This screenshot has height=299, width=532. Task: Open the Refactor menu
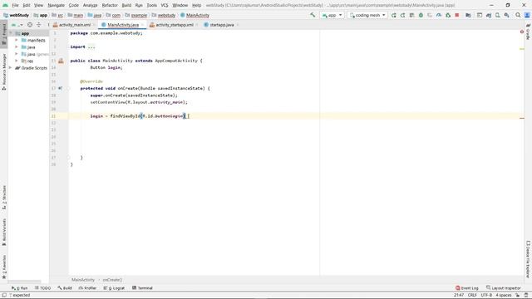pos(110,5)
